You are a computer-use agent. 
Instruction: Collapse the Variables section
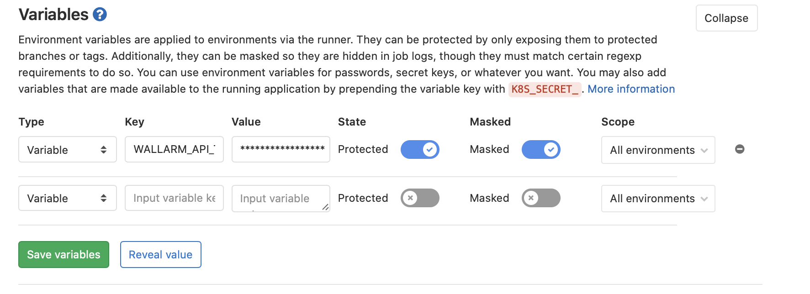point(726,18)
